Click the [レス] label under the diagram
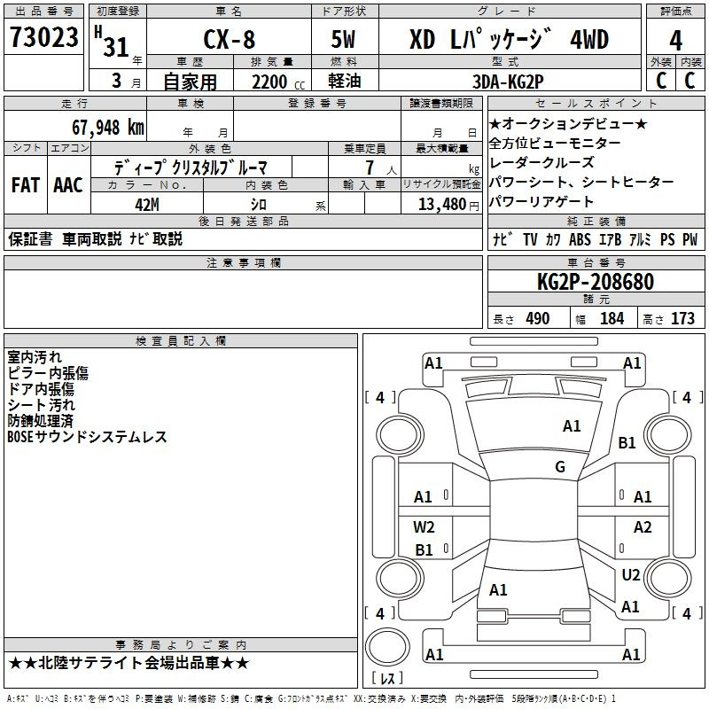Screen dimensions: 709x709 point(386,679)
